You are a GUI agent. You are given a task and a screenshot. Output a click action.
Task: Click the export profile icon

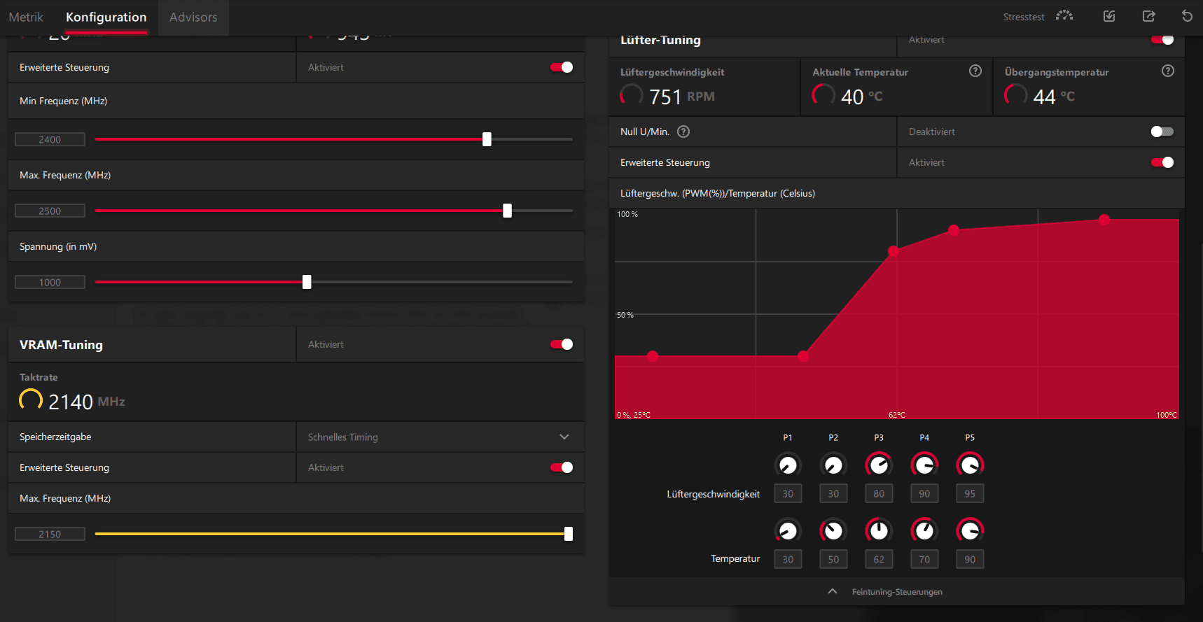(1149, 16)
